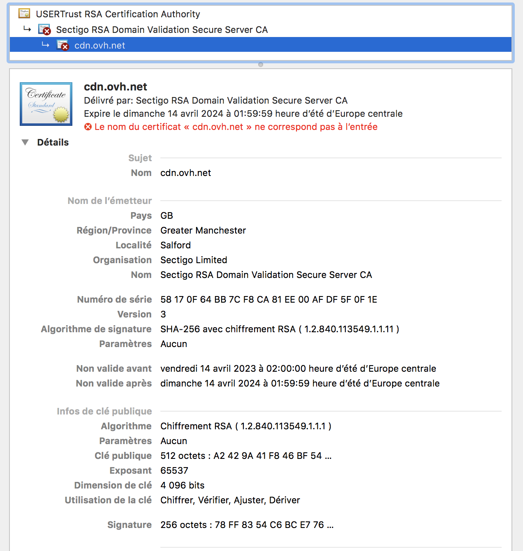523x551 pixels.
Task: Click the Sectigo Limited organisation value
Action: pos(194,260)
